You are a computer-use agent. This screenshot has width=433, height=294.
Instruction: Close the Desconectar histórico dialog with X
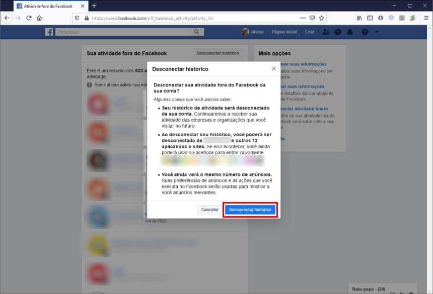[x=274, y=69]
